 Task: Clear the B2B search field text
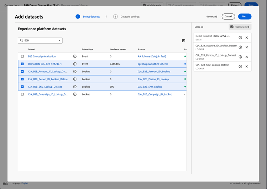59,41
